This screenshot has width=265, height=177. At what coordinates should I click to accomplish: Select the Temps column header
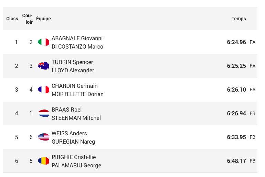238,19
